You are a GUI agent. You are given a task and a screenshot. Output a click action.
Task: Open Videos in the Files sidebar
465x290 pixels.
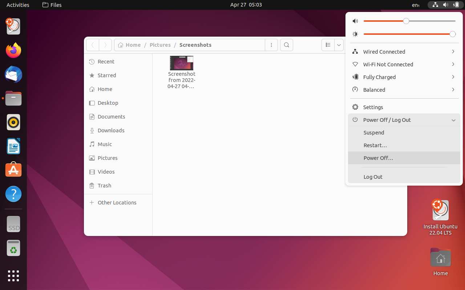(118, 172)
